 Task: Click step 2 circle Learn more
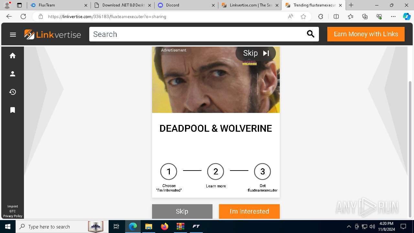click(x=215, y=172)
